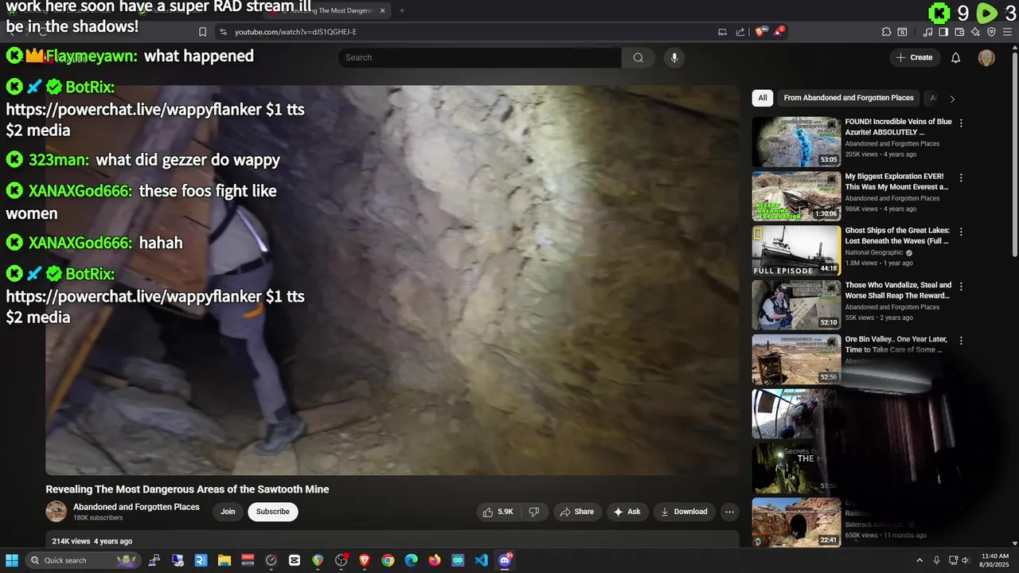Screen dimensions: 1019x573
Task: Click the Create button
Action: click(x=914, y=57)
